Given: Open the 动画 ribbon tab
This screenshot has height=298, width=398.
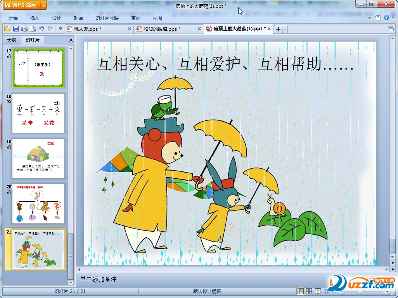Looking at the screenshot, I should (x=78, y=18).
